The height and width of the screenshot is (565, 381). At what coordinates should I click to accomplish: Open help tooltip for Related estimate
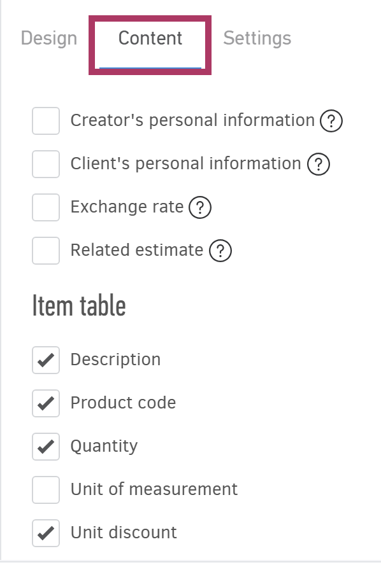point(220,250)
